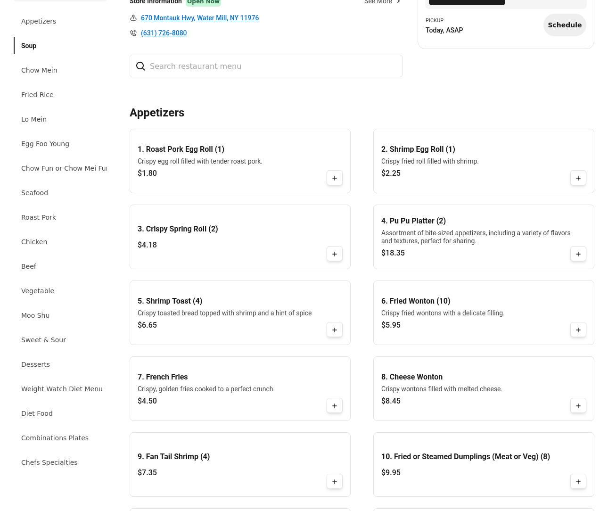Open the Lo Mein category
Screen dimensions: 608x511
coord(34,119)
